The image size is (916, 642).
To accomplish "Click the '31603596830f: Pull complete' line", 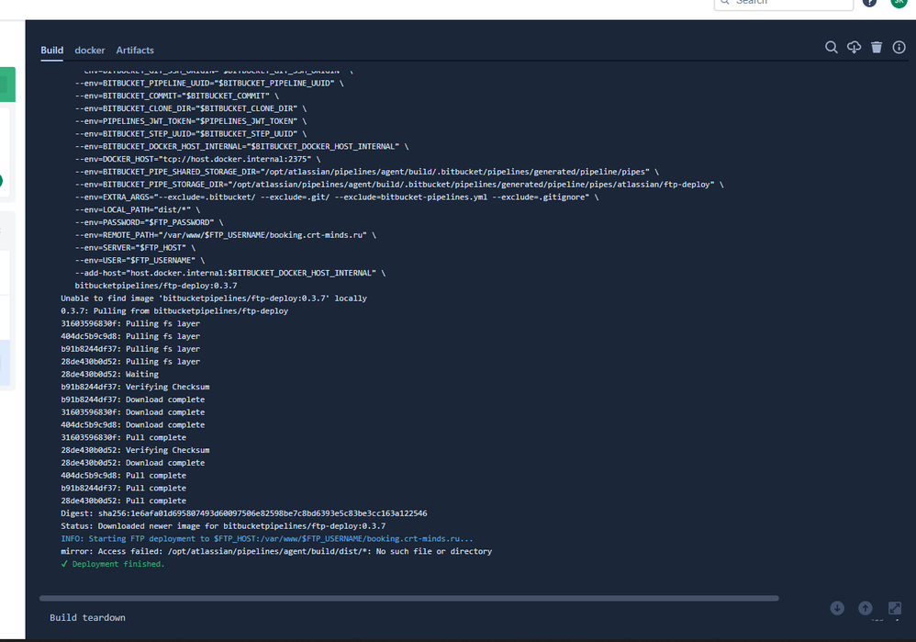I will point(123,438).
